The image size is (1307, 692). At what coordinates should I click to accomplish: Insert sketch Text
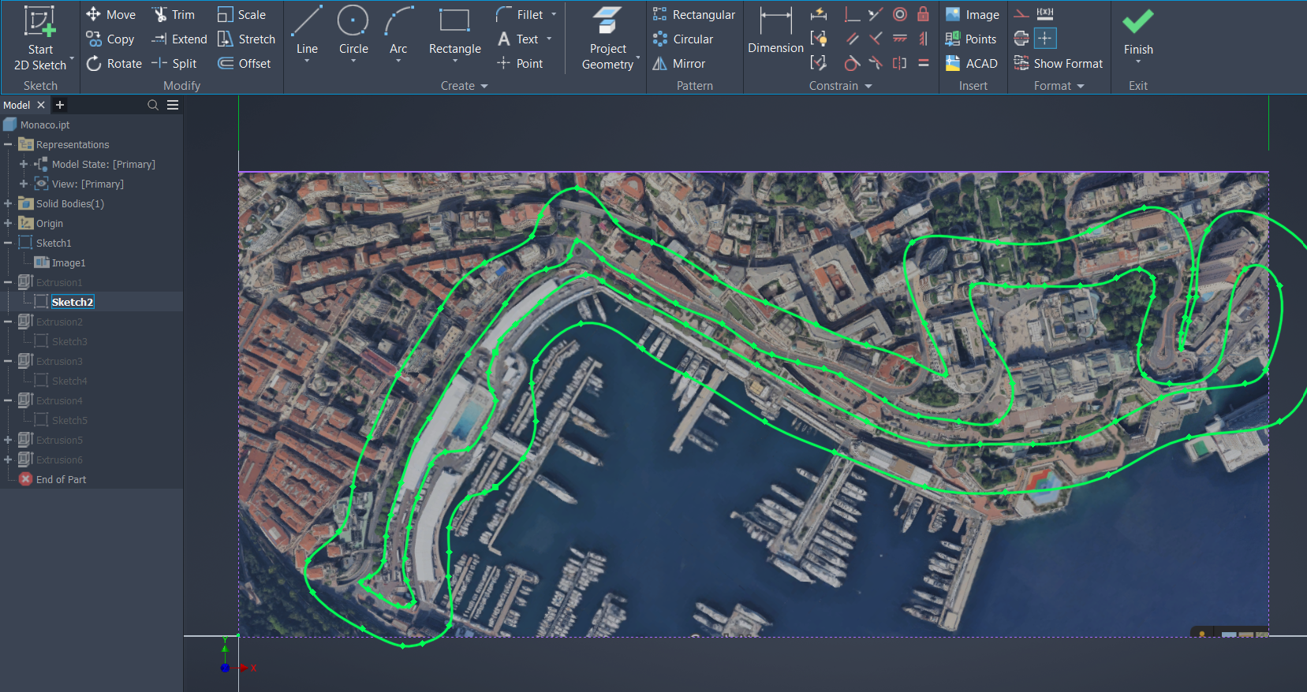coord(518,39)
